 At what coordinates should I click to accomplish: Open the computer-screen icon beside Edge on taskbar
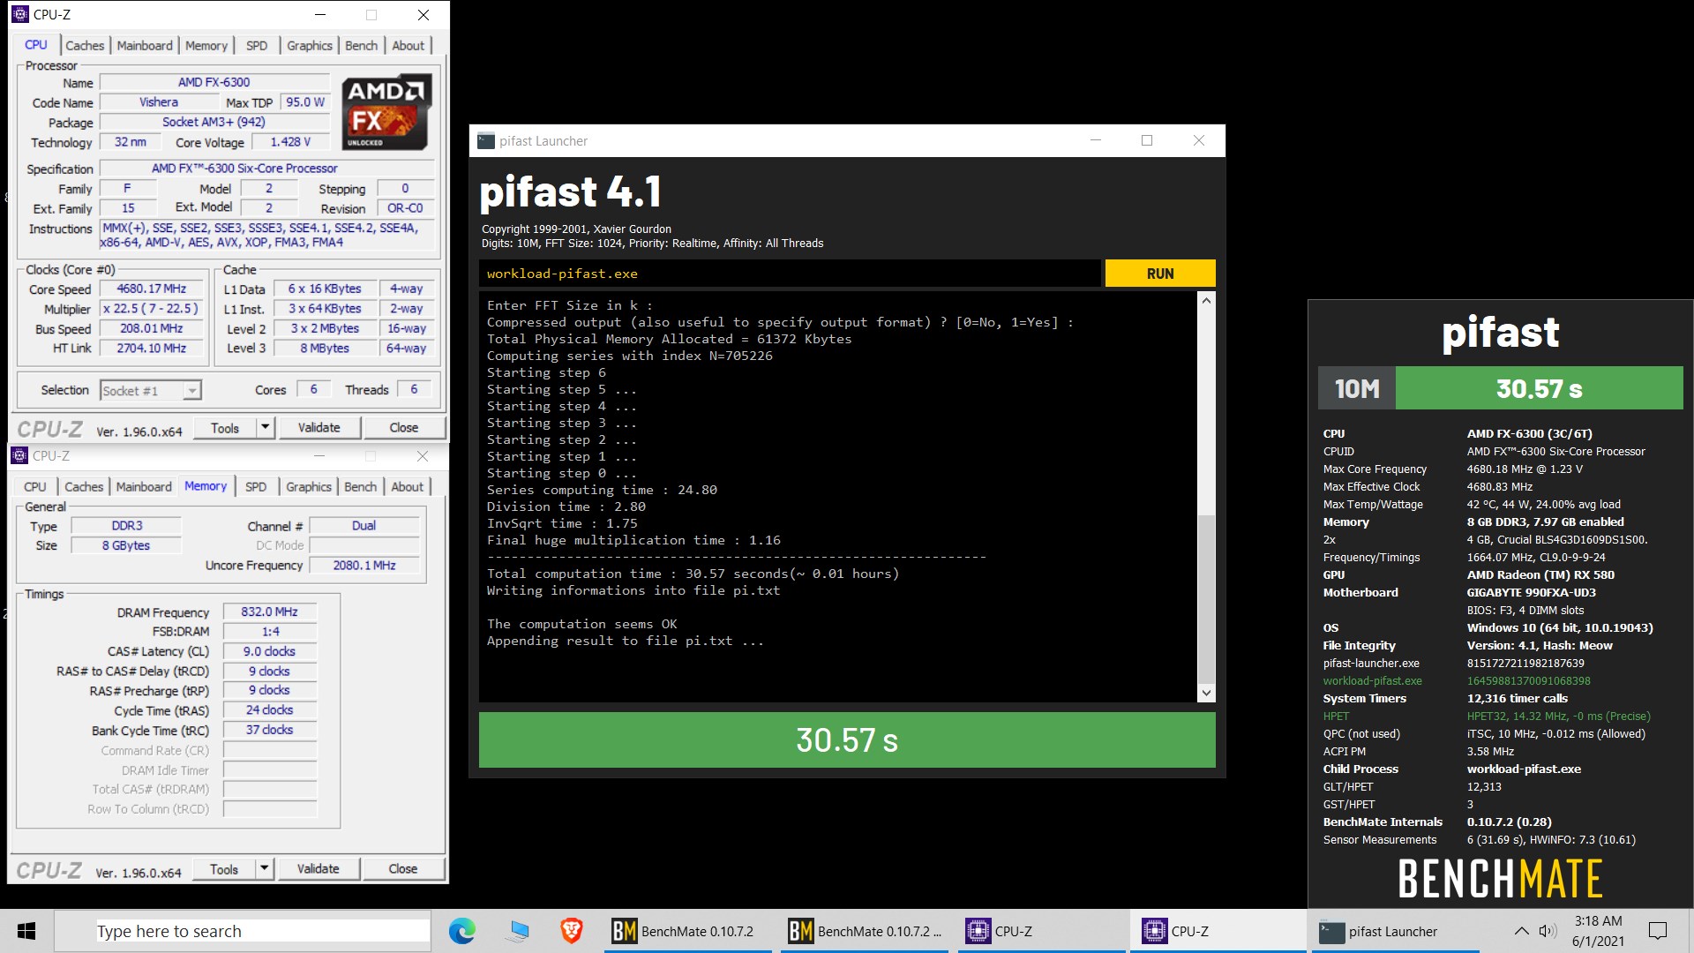[x=518, y=931]
